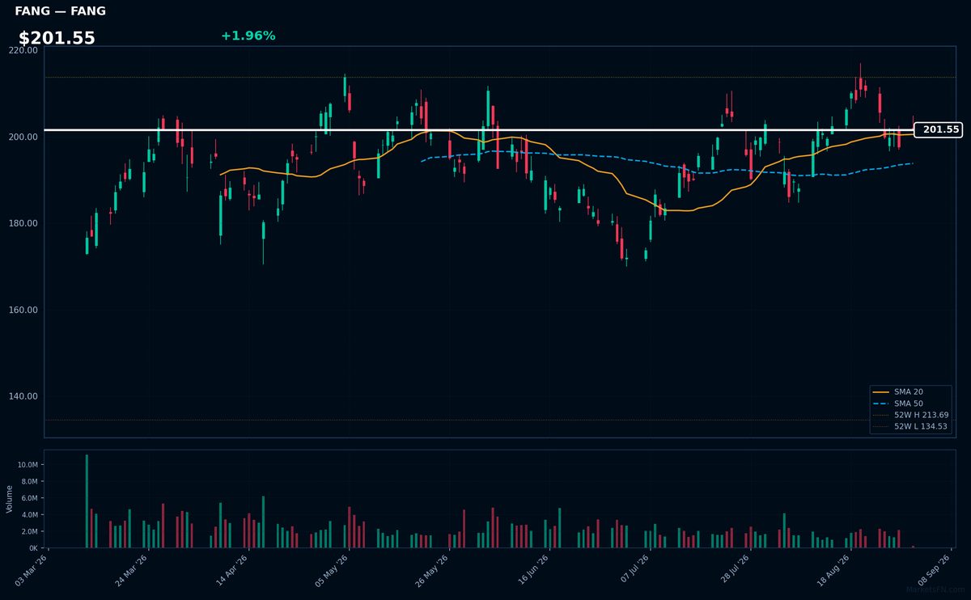This screenshot has width=971, height=600.
Task: Click the 28 Jul '26 date label
Action: [733, 569]
